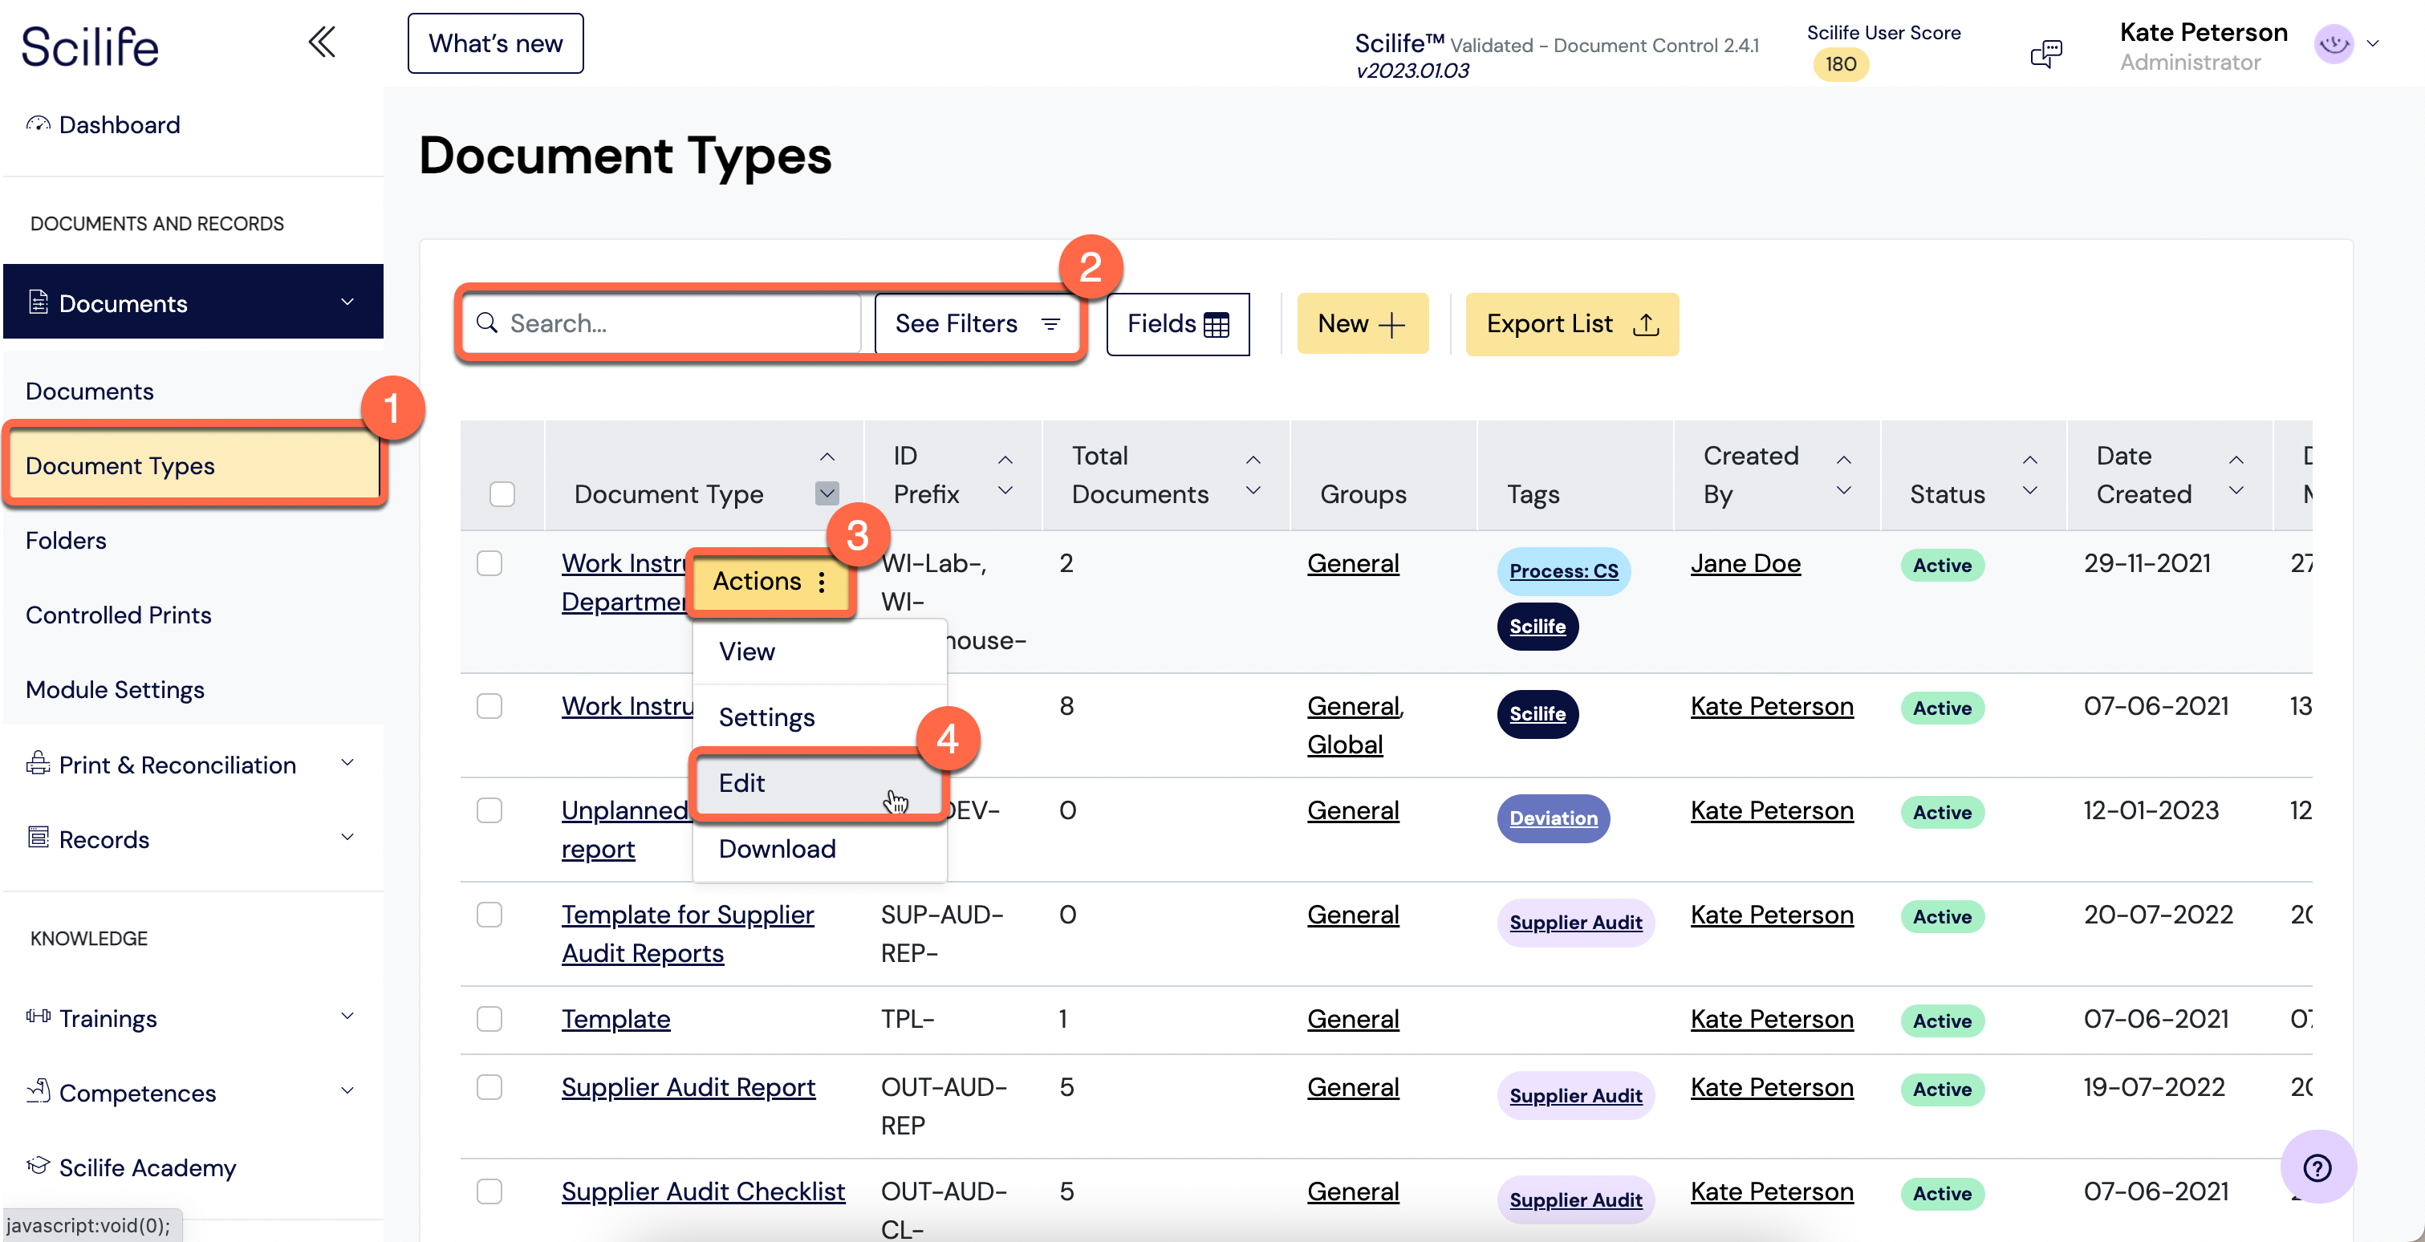The height and width of the screenshot is (1242, 2425).
Task: Collapse the Documents sidebar section chevron
Action: coord(347,302)
